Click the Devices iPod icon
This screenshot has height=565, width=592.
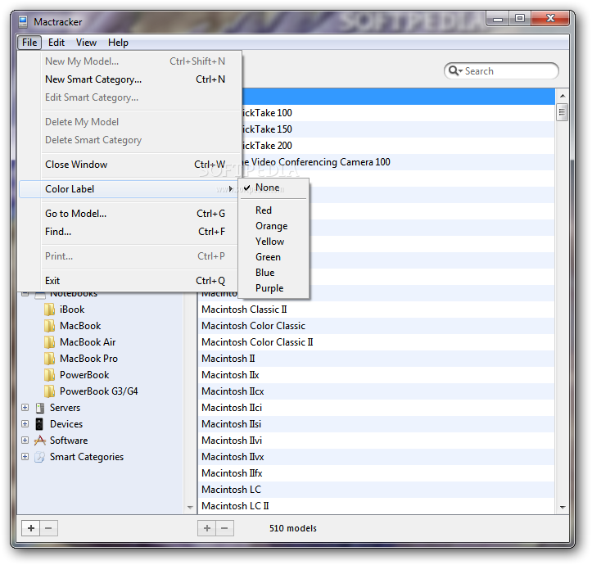39,424
